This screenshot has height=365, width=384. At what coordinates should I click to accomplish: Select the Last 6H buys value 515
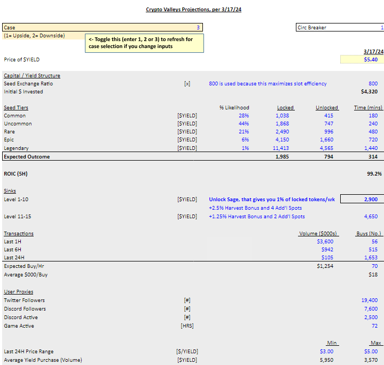coord(373,250)
